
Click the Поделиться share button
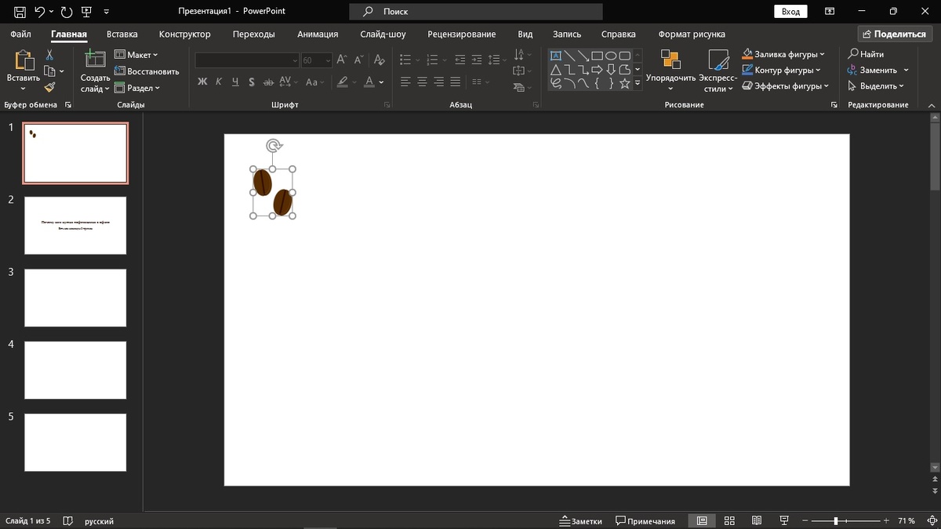pos(892,34)
